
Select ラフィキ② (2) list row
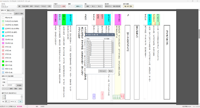pyautogui.click(x=11, y=43)
